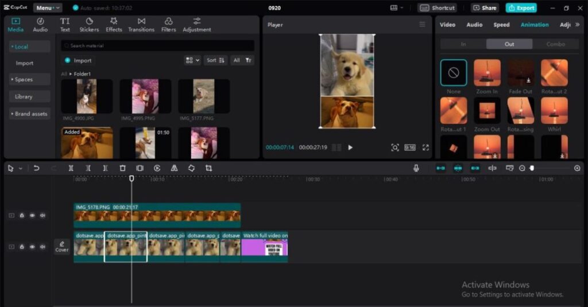The height and width of the screenshot is (307, 588).
Task: Toggle visibility eye of the IMG_5178 track
Action: [32, 215]
